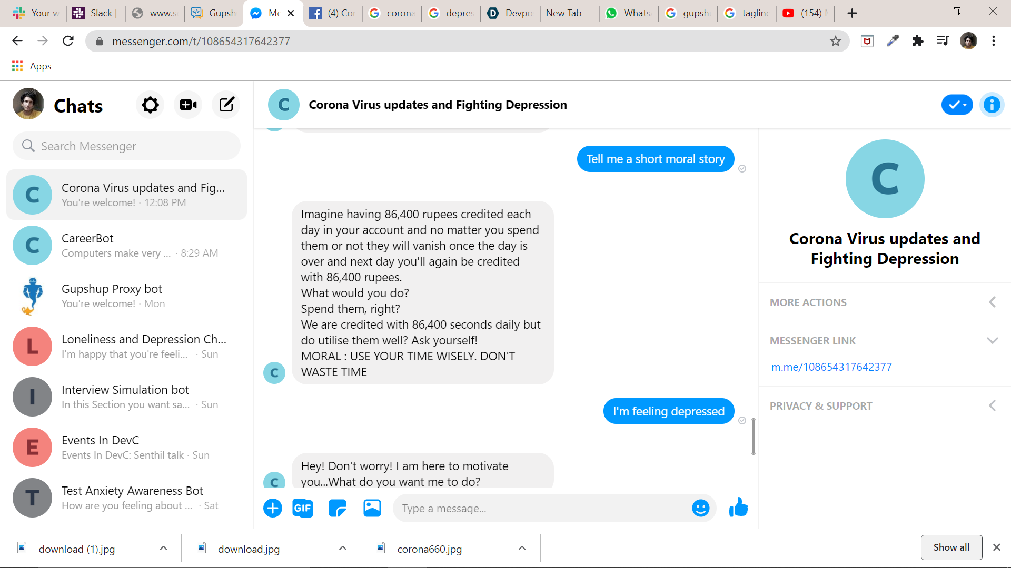This screenshot has height=568, width=1011.
Task: Compose a new message
Action: coord(226,105)
